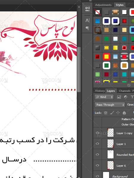The width and height of the screenshot is (134, 178).
Task: Filter layers by pixel layers icon
Action: pyautogui.click(x=119, y=97)
